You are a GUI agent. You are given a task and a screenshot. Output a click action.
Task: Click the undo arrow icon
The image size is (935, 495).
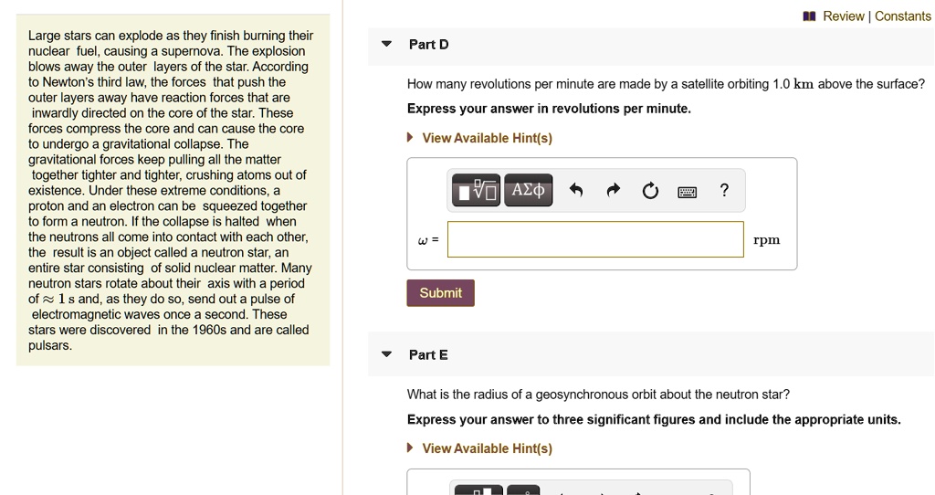575,190
